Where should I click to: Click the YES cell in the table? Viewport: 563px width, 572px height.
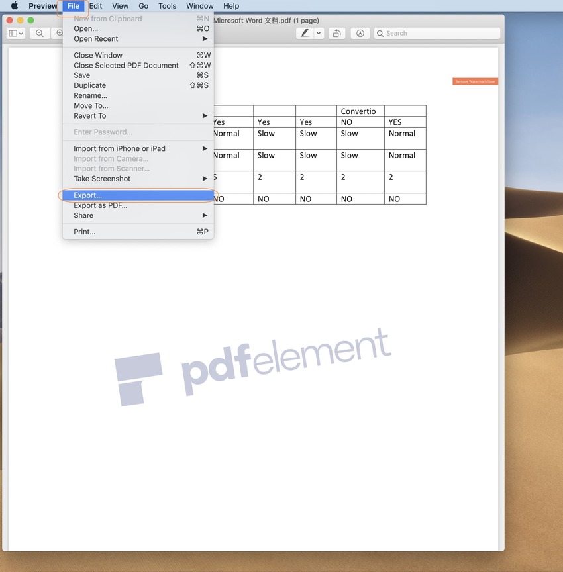pos(405,122)
